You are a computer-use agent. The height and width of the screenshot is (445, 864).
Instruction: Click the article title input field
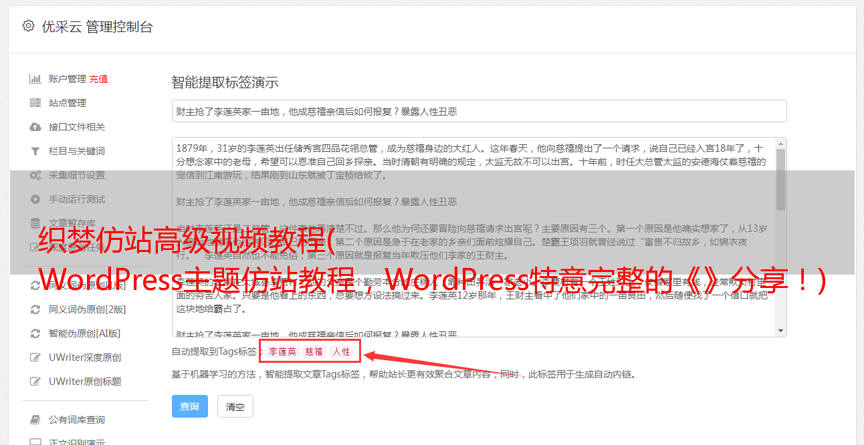(x=479, y=111)
